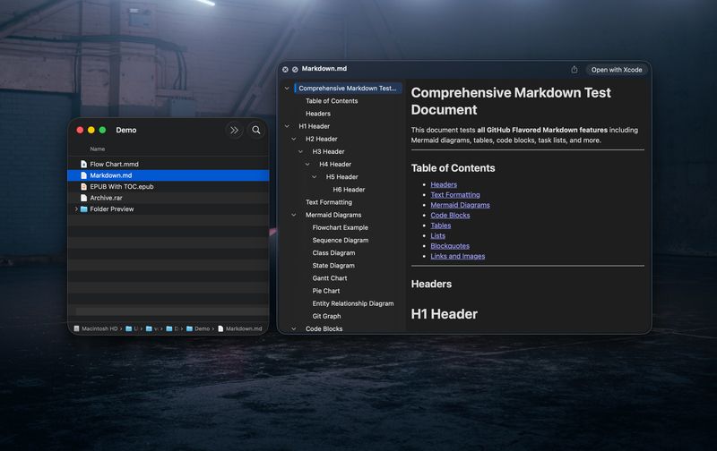This screenshot has height=451, width=717.
Task: Collapse the H1 Header outline node
Action: point(287,126)
